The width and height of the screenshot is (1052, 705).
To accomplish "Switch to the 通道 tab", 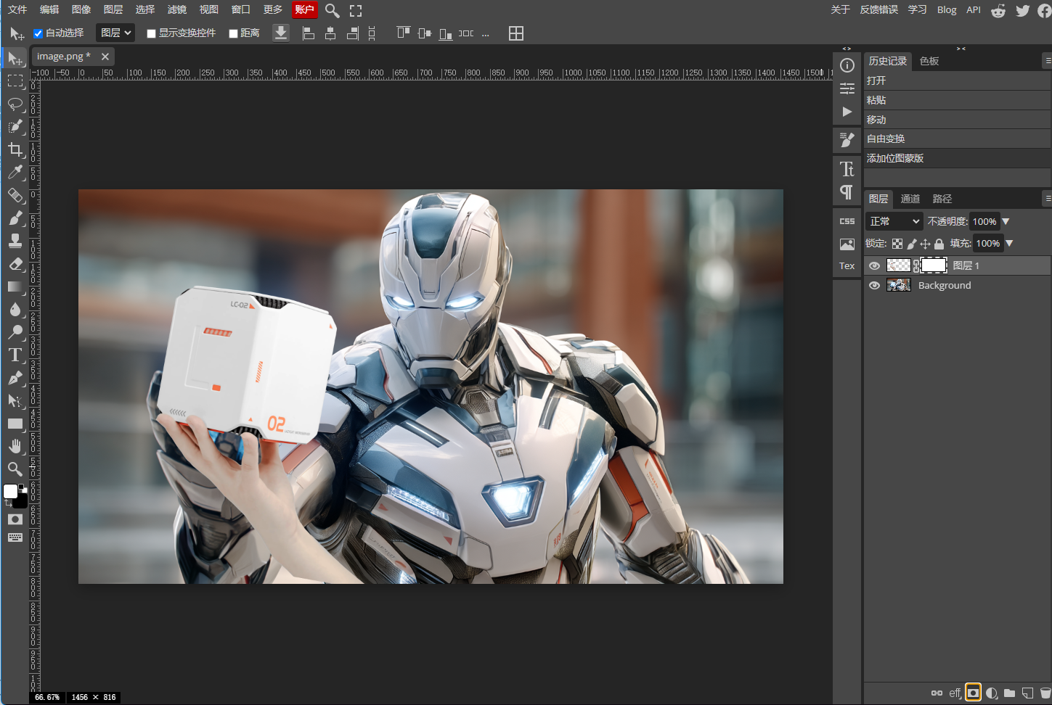I will (910, 199).
